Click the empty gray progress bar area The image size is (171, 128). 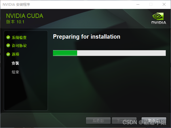pos(121,53)
